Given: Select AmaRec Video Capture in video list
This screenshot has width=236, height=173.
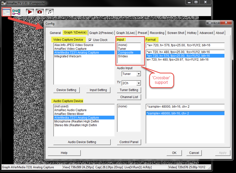Looking at the screenshot, I should click(84, 49).
